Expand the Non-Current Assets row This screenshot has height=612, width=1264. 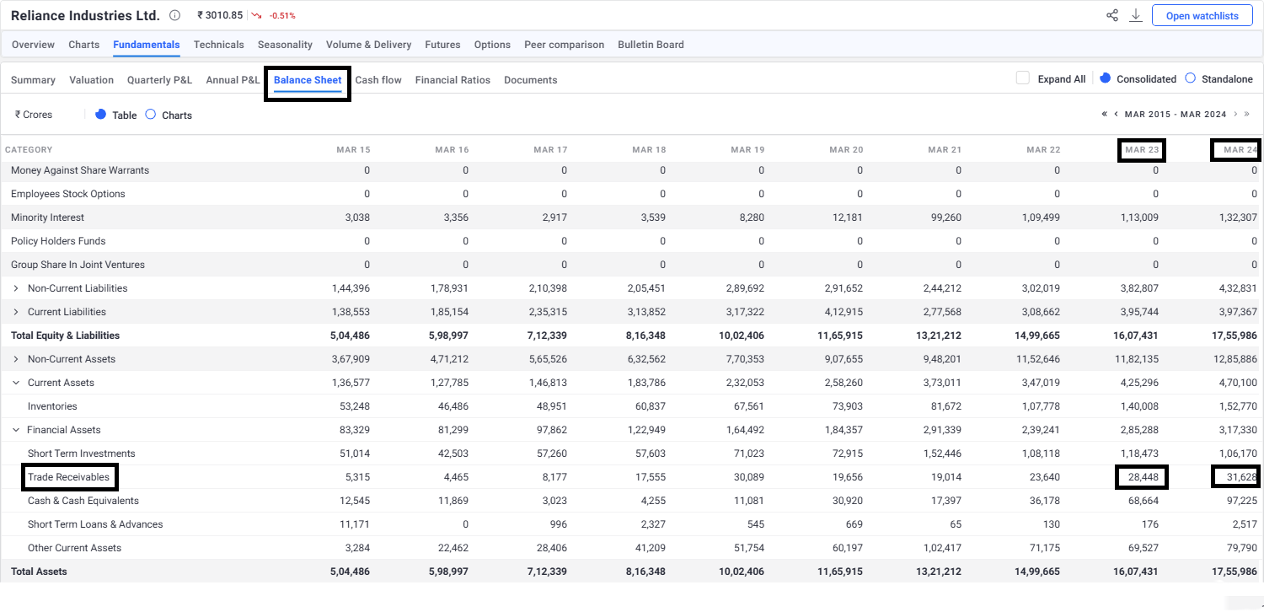(16, 359)
